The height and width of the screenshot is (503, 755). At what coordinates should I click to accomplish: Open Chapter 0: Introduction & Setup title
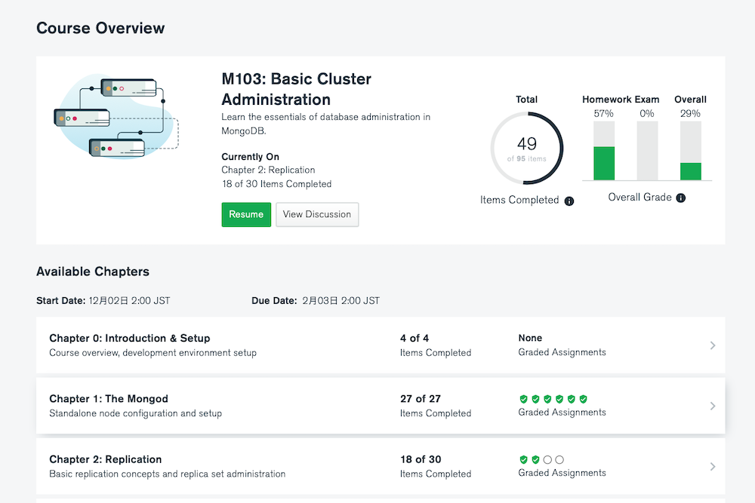pos(130,338)
